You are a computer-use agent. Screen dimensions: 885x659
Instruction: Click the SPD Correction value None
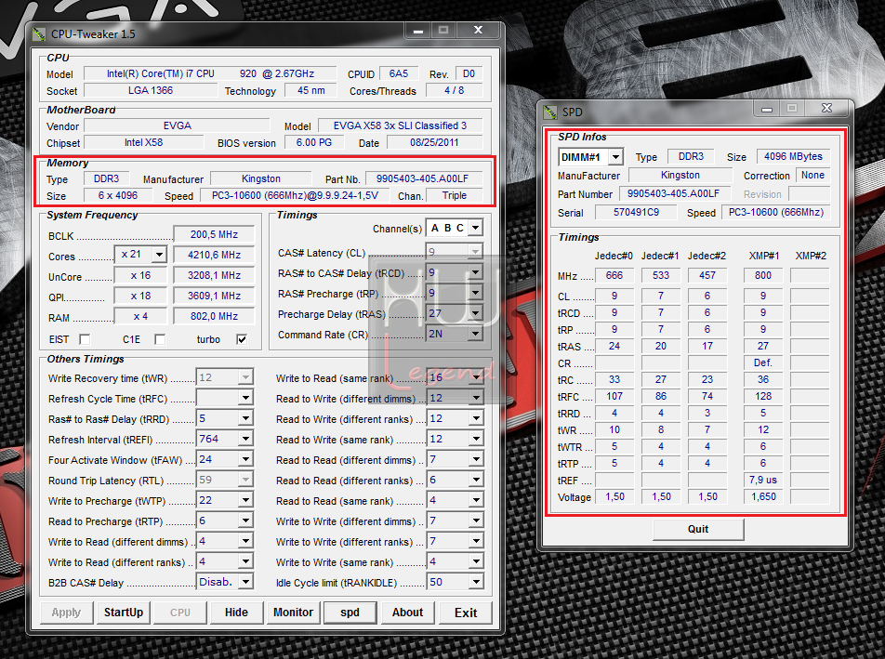[x=812, y=176]
